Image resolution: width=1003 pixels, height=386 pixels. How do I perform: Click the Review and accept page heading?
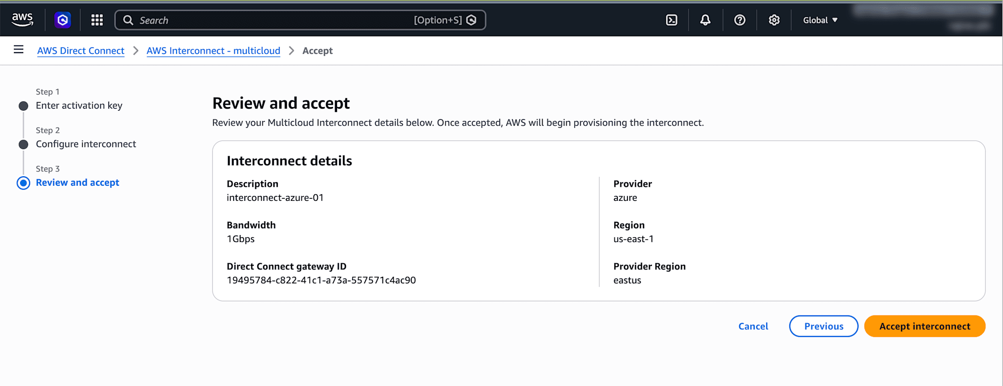pos(281,103)
